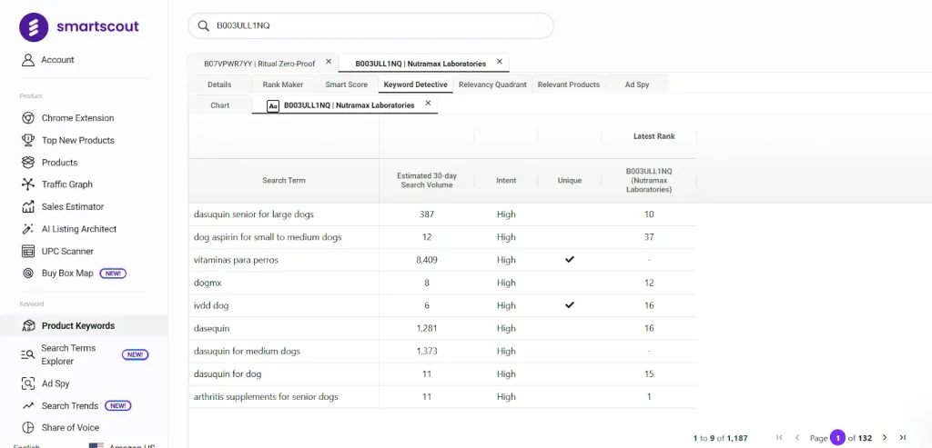
Task: Click the Unique checkmark for vitaminas para perros
Action: coord(570,259)
